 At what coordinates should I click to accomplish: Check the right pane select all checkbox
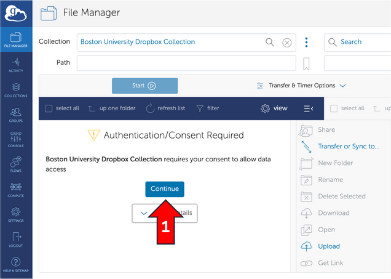334,108
